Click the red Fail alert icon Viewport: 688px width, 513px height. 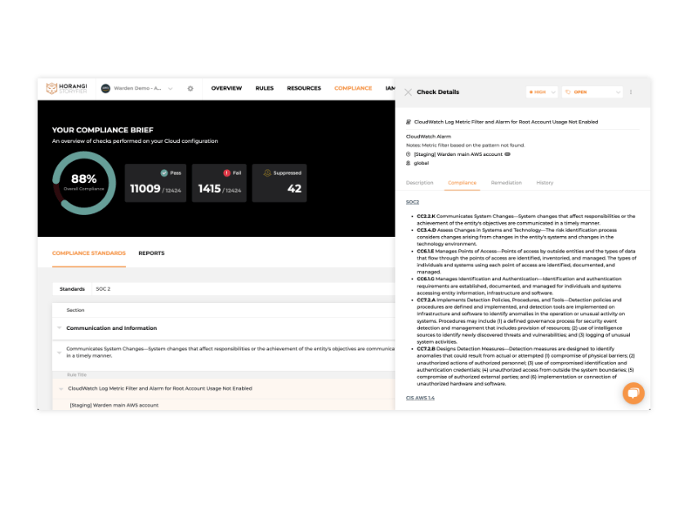tap(227, 173)
